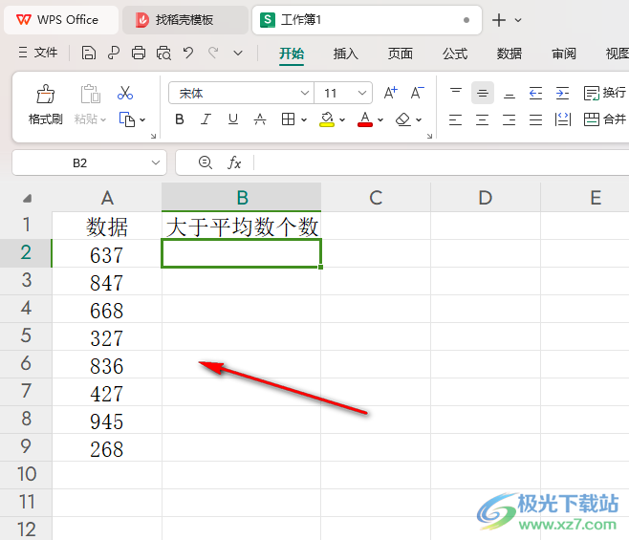The height and width of the screenshot is (540, 629).
Task: Switch to the 开始 ribbon tab
Action: pos(292,54)
